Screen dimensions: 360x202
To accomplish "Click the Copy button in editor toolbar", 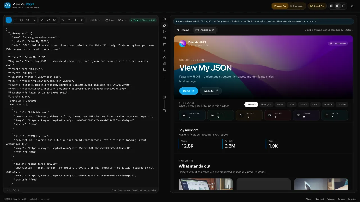I will coord(109,20).
